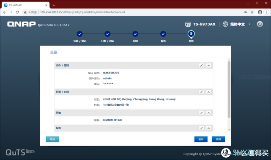Click the globe language icon
Viewport: 271px width, 160px height.
click(x=226, y=24)
